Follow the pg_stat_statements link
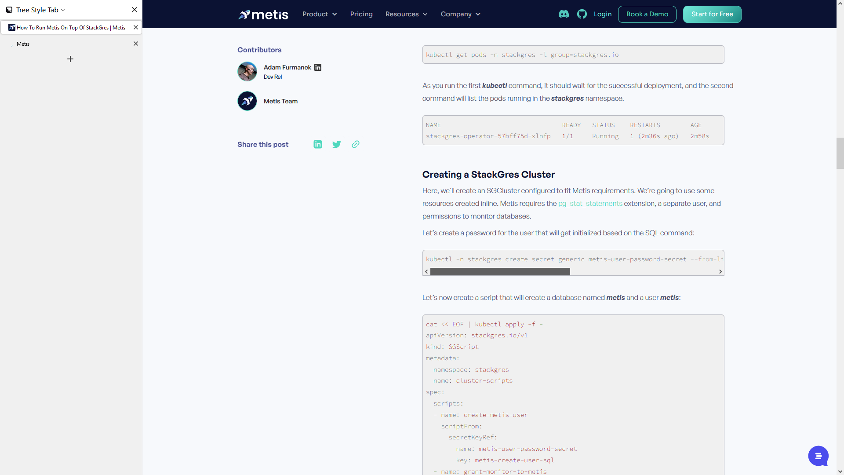Viewport: 844px width, 475px height. click(590, 203)
